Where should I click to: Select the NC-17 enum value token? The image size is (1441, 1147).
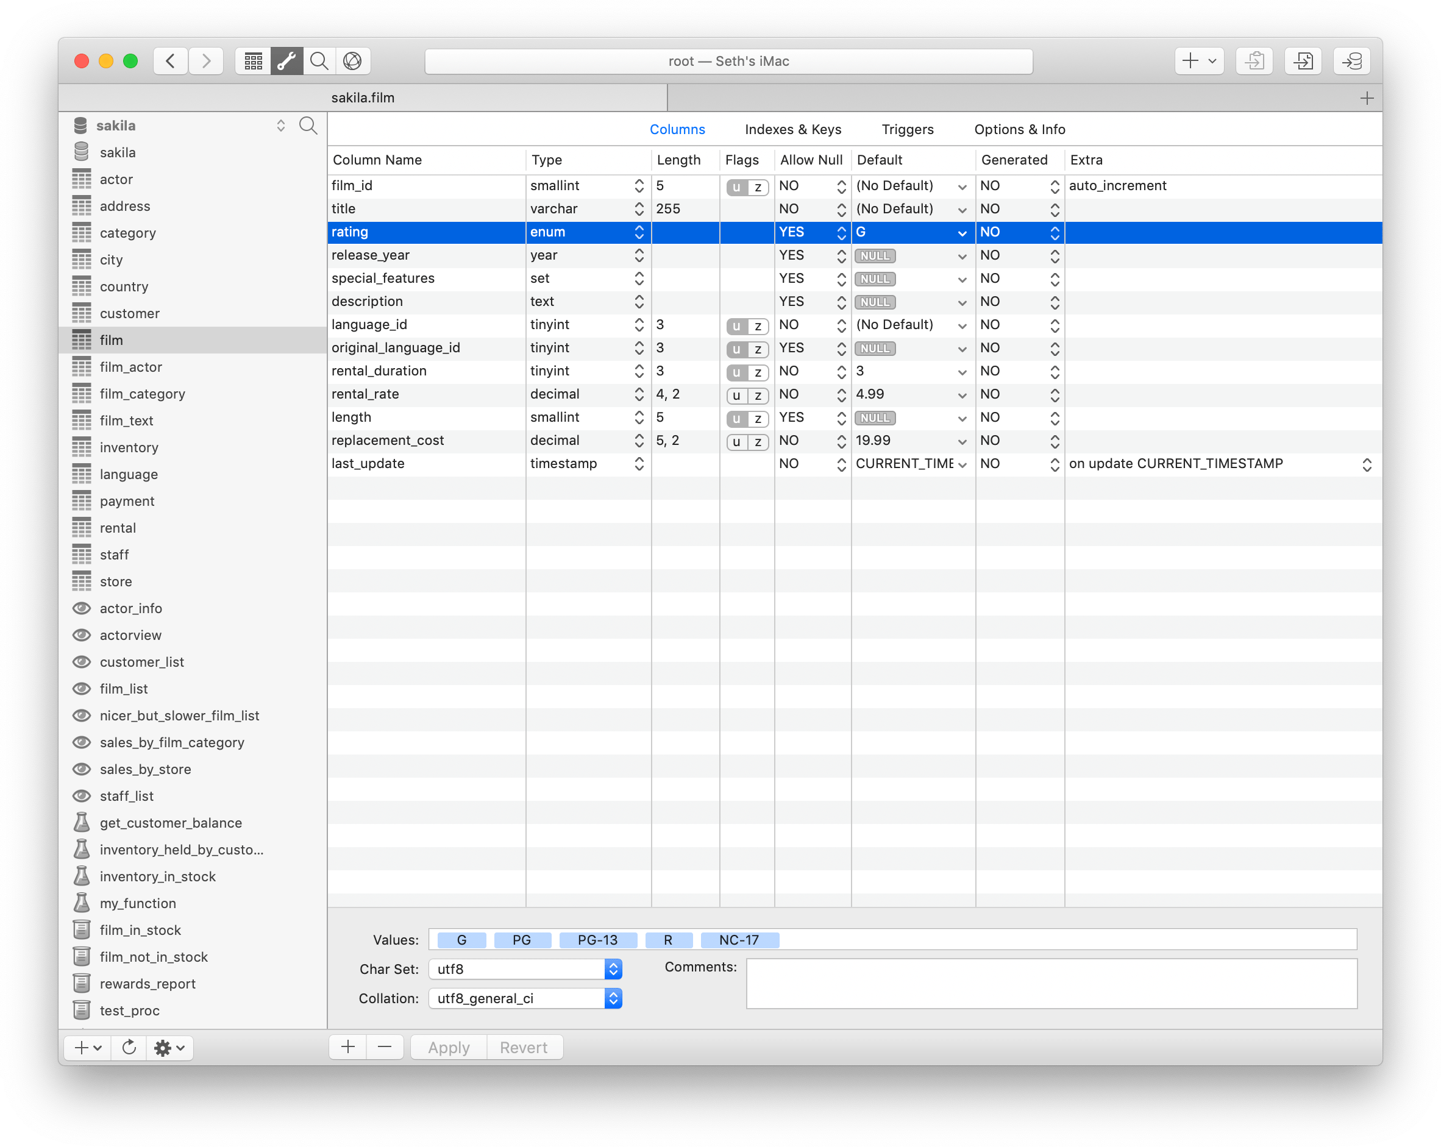click(739, 939)
